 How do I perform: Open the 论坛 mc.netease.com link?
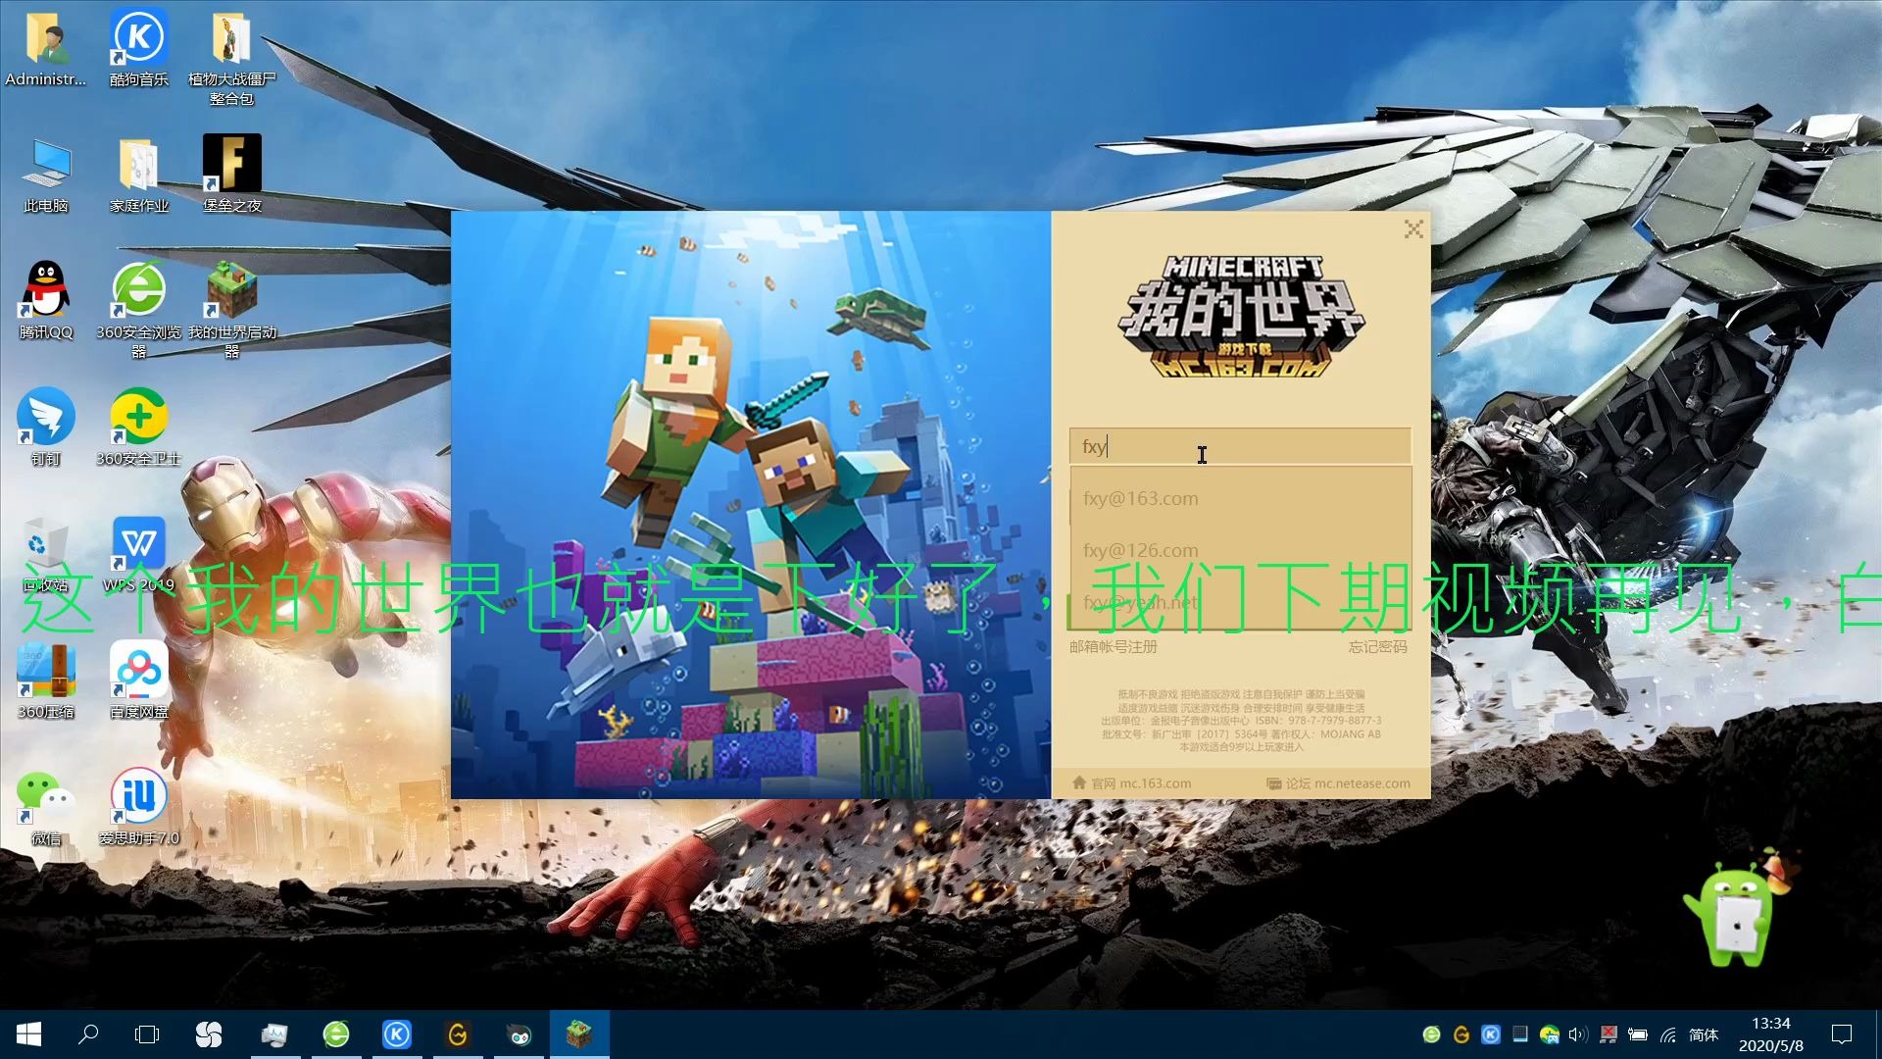tap(1338, 783)
